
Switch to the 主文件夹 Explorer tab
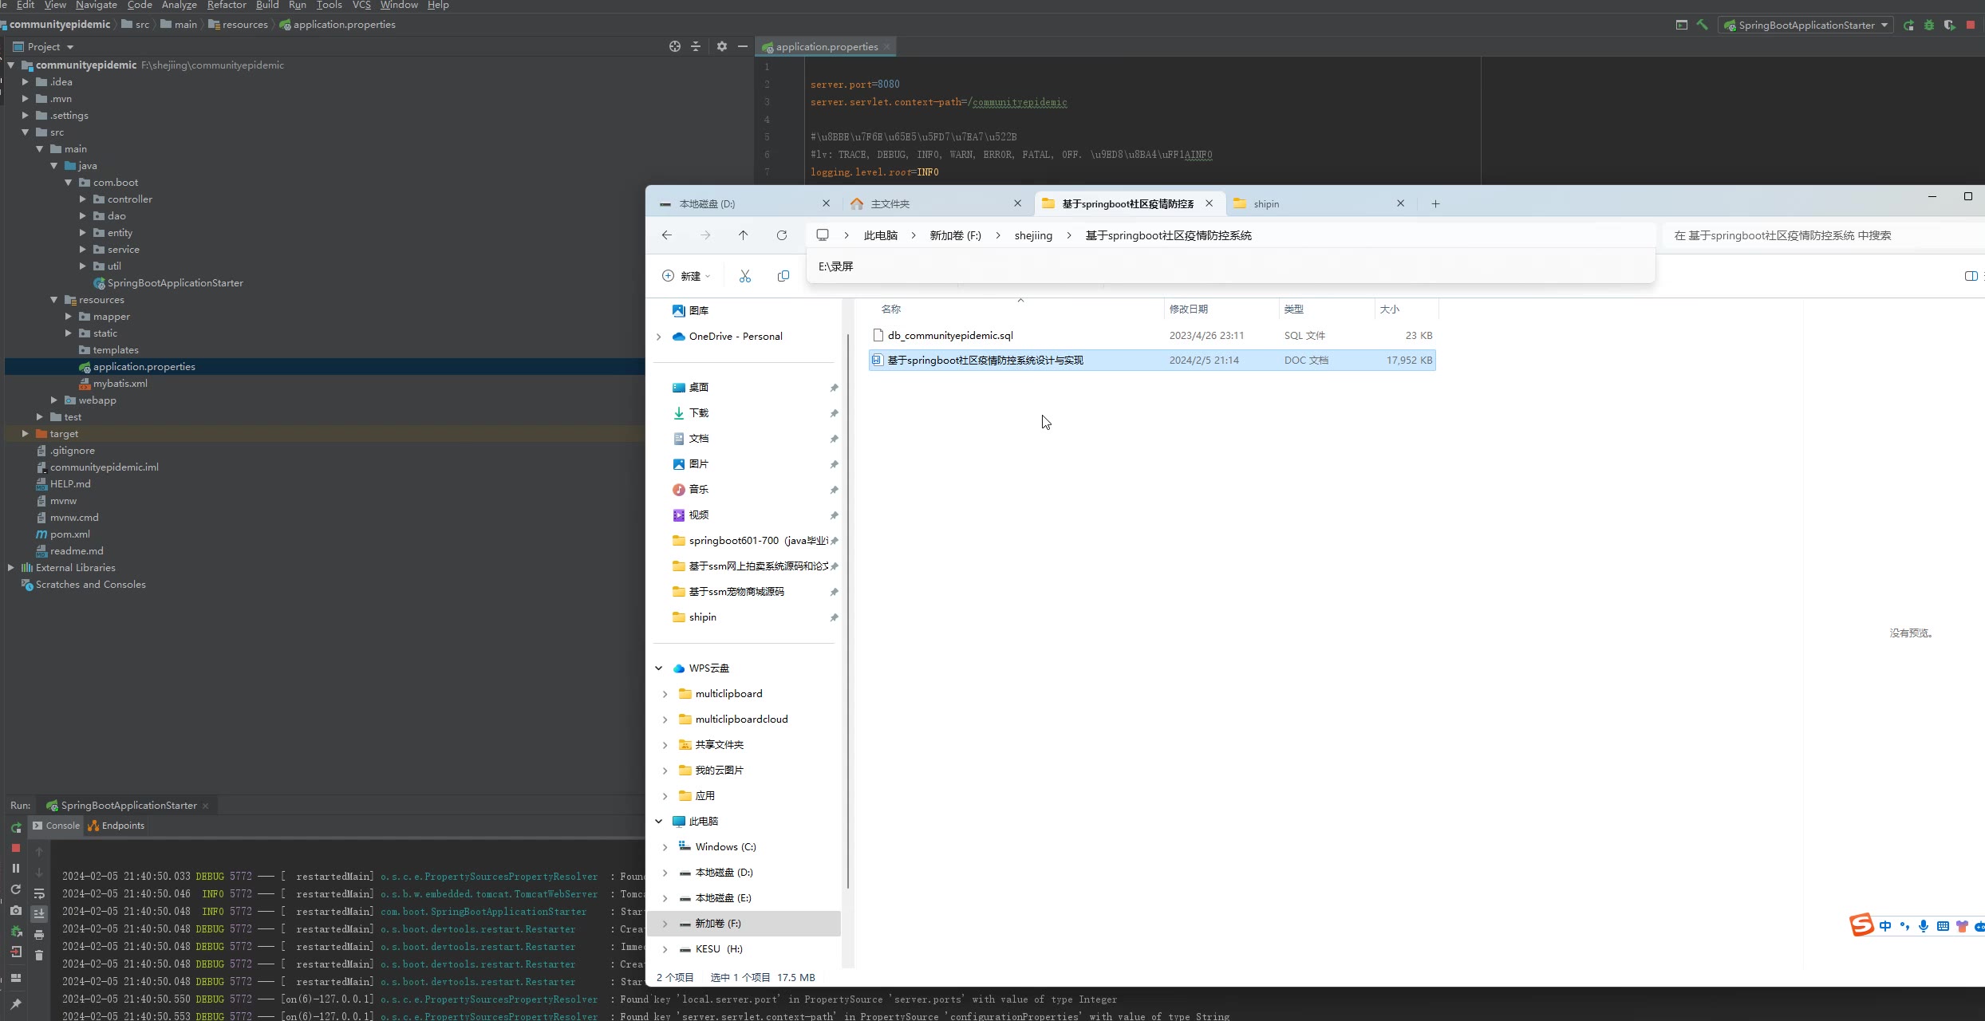tap(937, 204)
